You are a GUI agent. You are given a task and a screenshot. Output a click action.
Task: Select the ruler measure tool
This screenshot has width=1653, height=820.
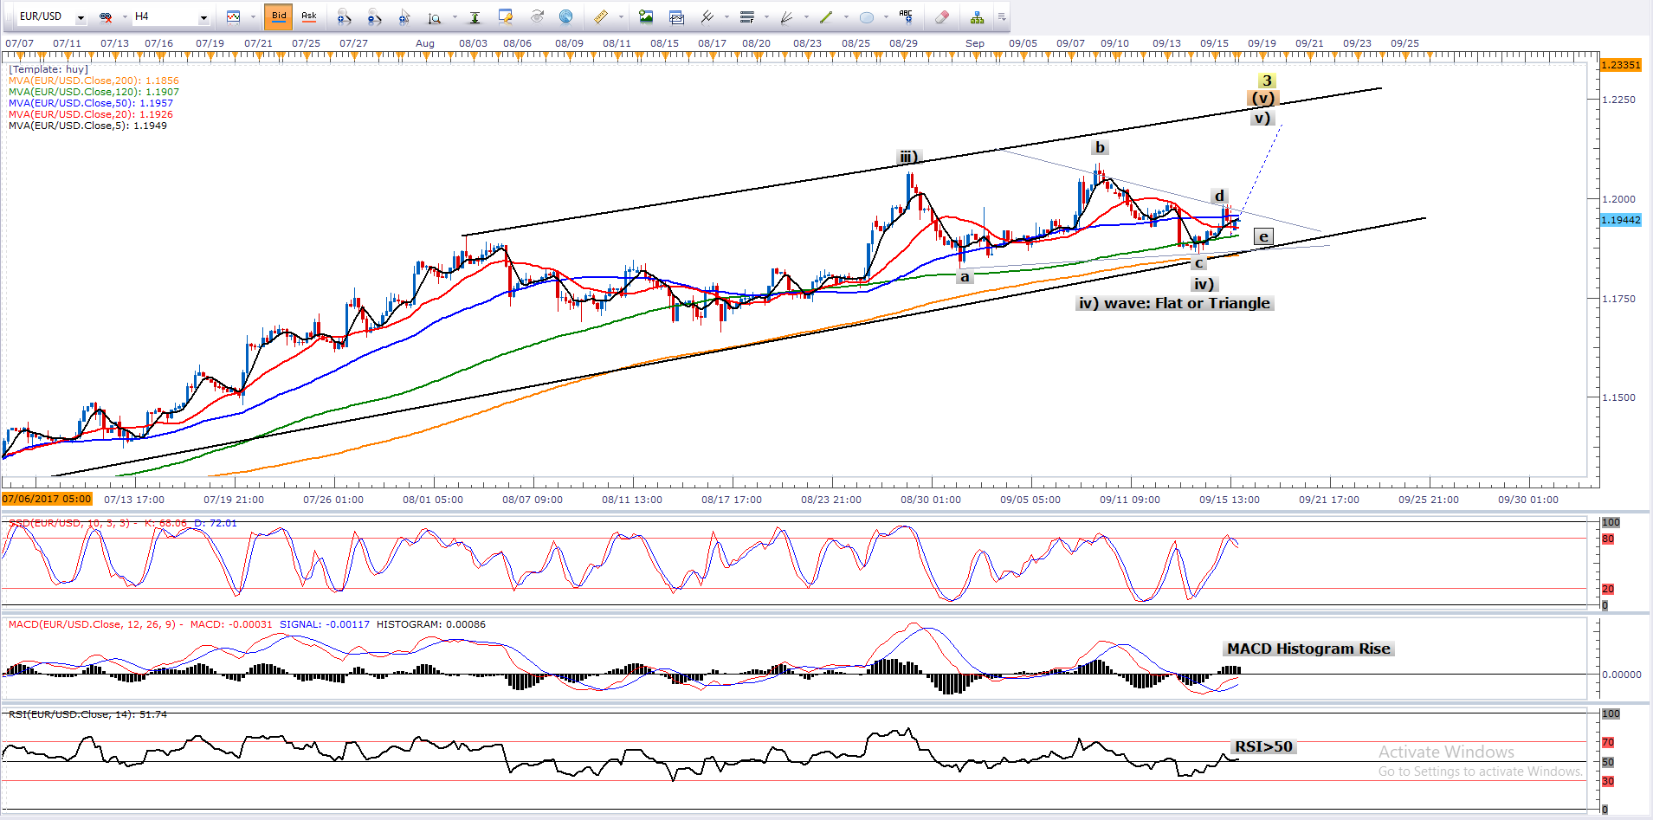coord(600,16)
